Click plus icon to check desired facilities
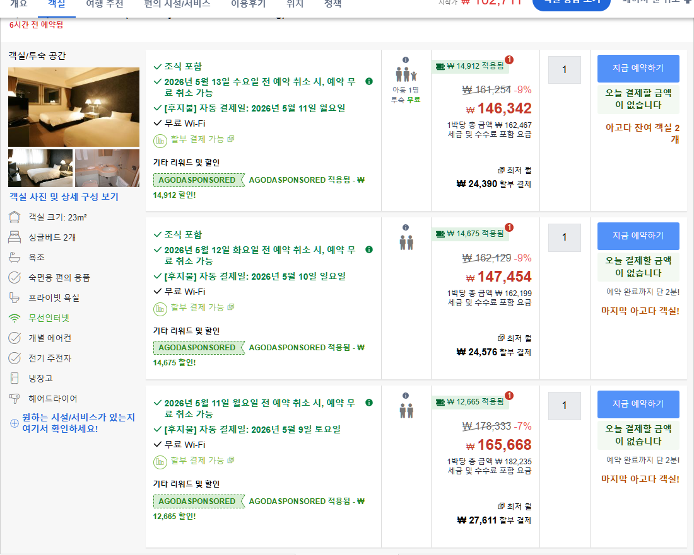694x555 pixels. [x=14, y=423]
